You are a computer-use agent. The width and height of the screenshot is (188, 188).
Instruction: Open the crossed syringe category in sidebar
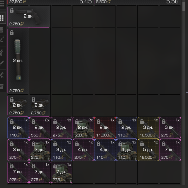[x=2, y=40]
